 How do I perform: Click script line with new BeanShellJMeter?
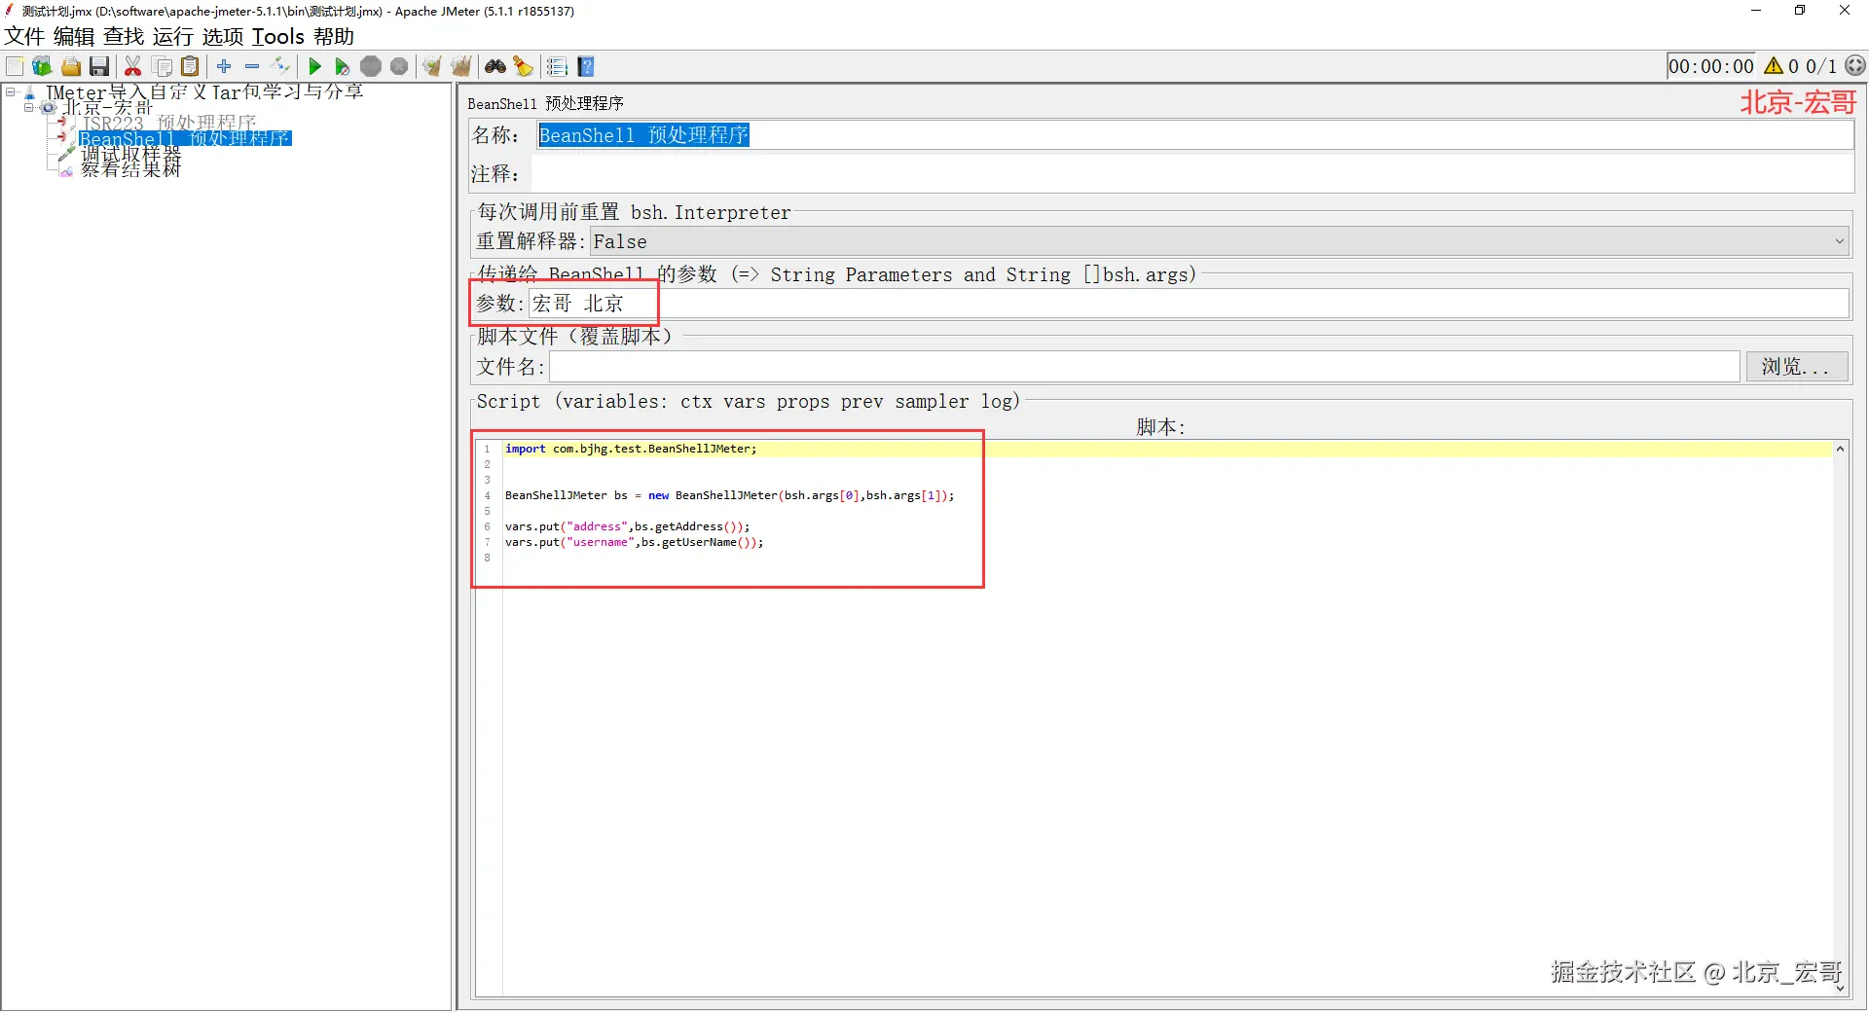click(729, 495)
